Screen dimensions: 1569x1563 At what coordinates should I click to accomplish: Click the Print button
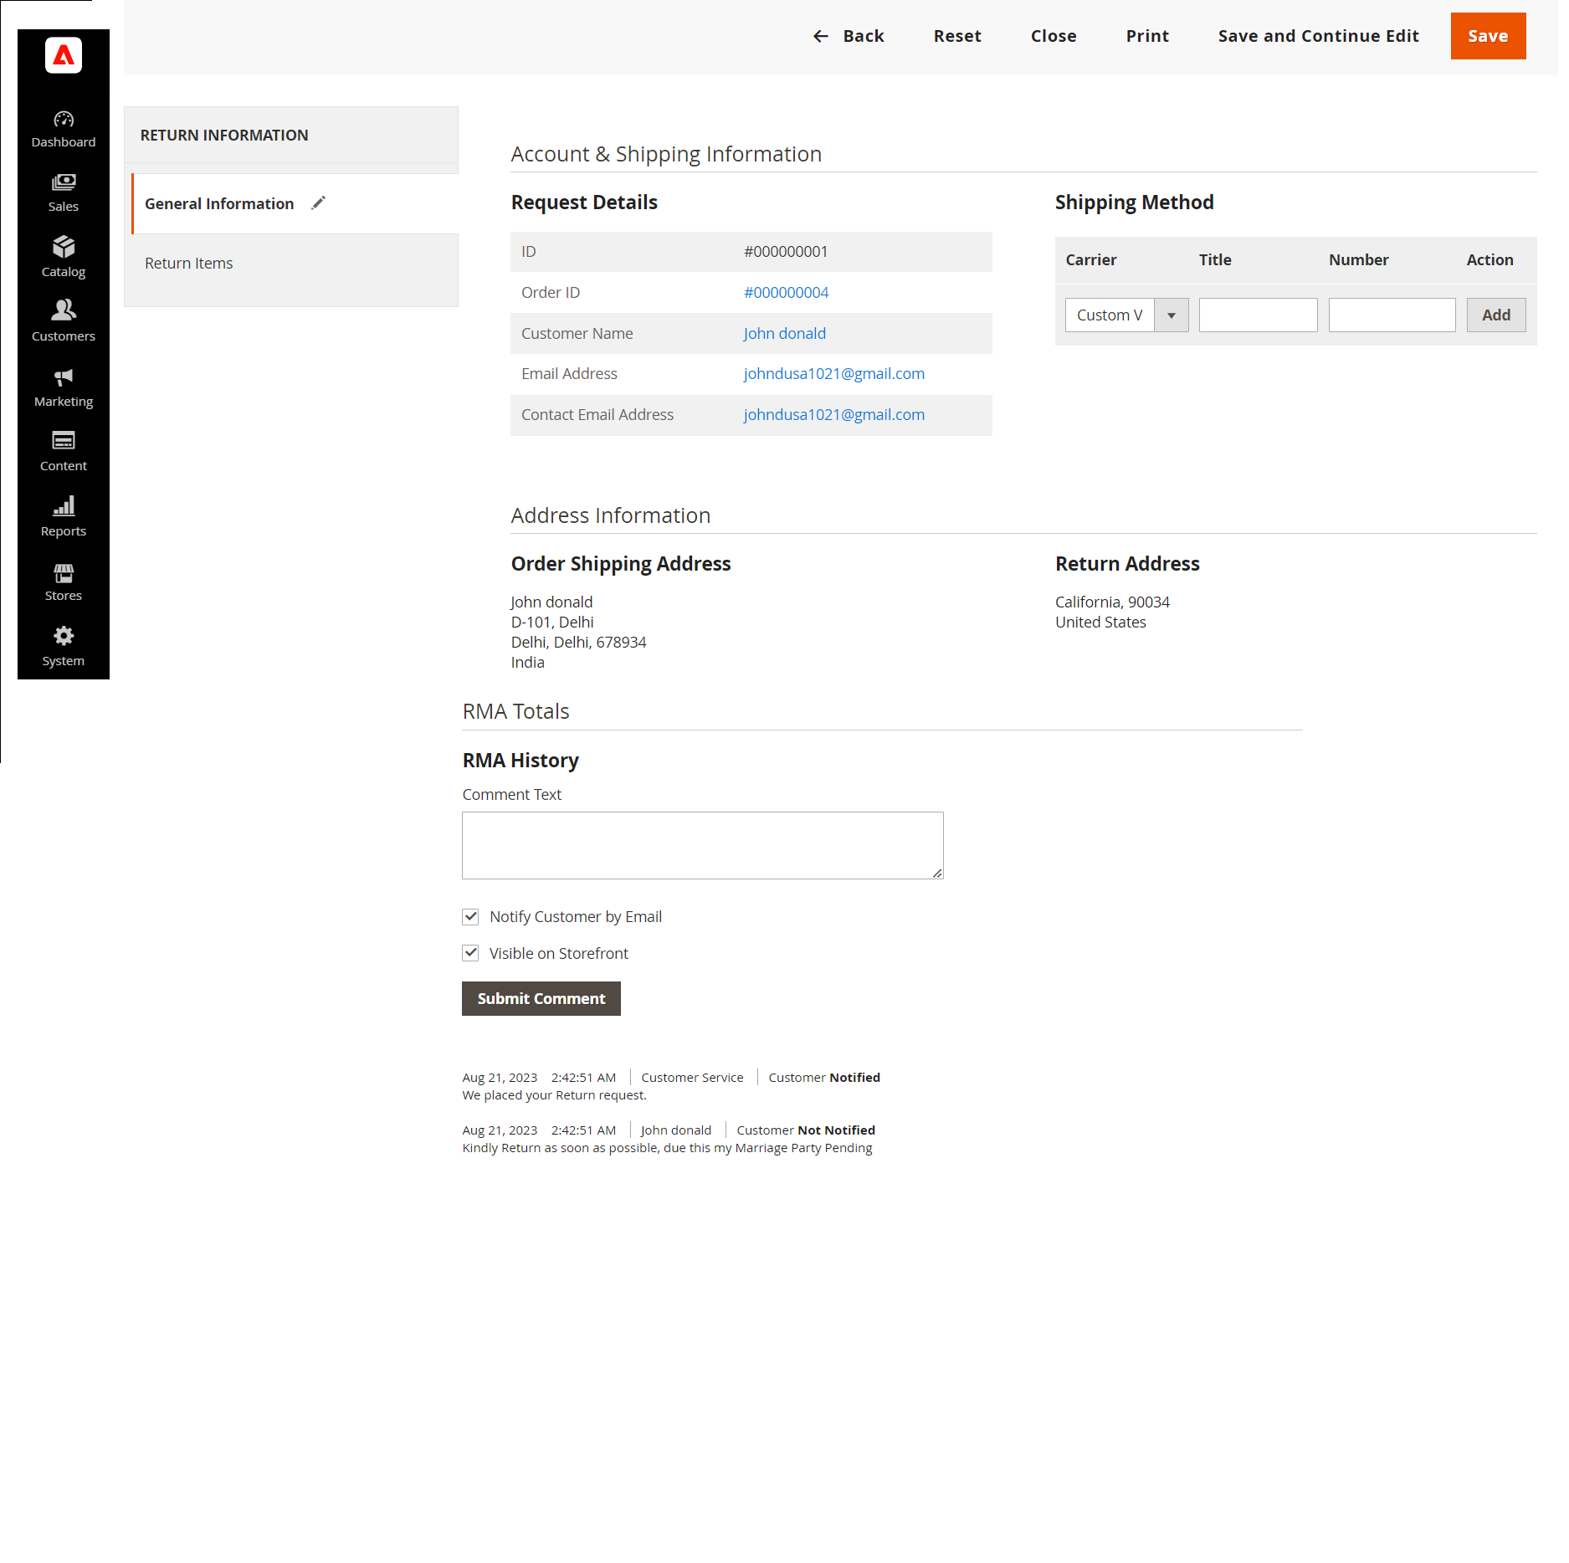coord(1147,36)
